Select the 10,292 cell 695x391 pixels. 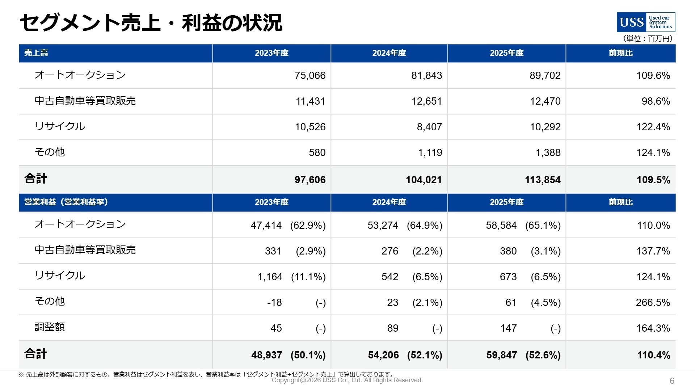[x=545, y=127]
